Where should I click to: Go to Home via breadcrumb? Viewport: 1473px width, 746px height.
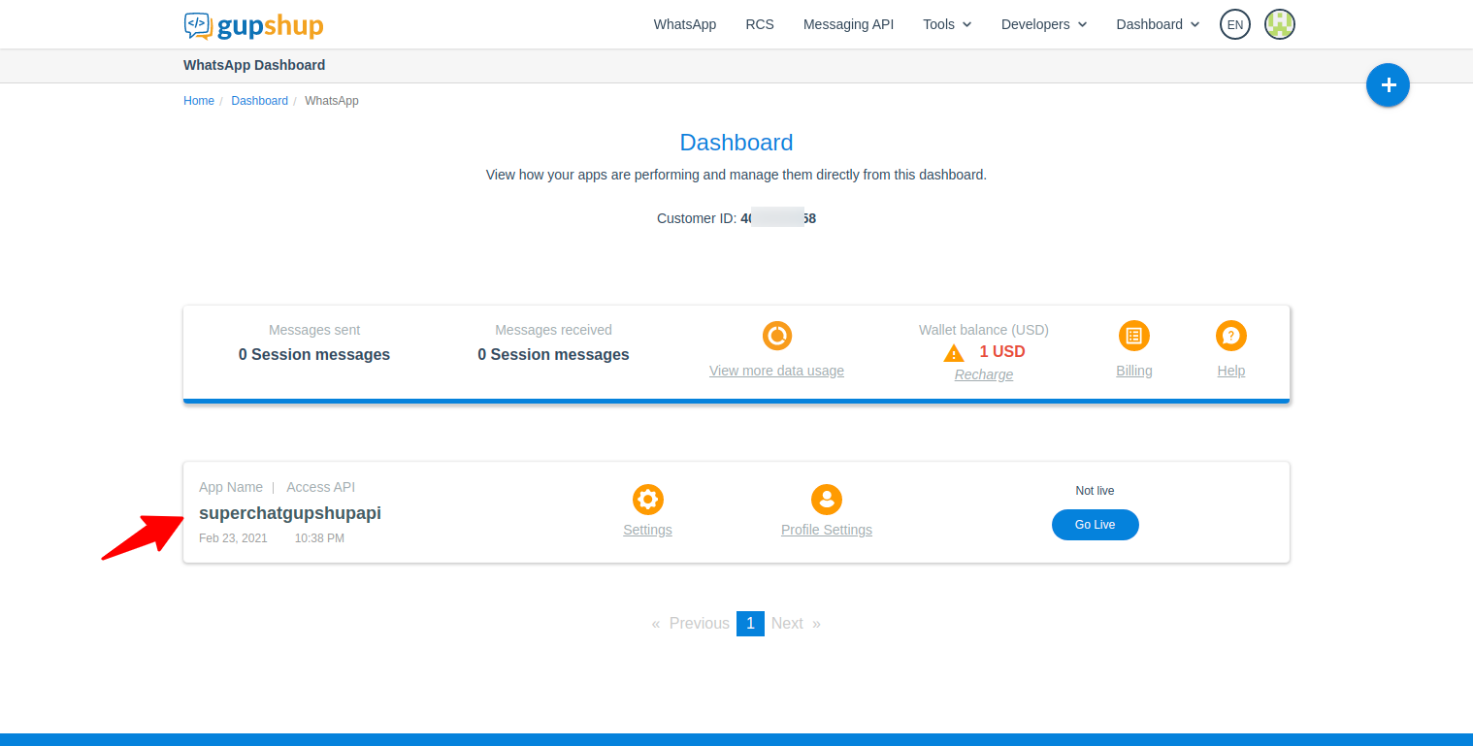click(x=199, y=101)
